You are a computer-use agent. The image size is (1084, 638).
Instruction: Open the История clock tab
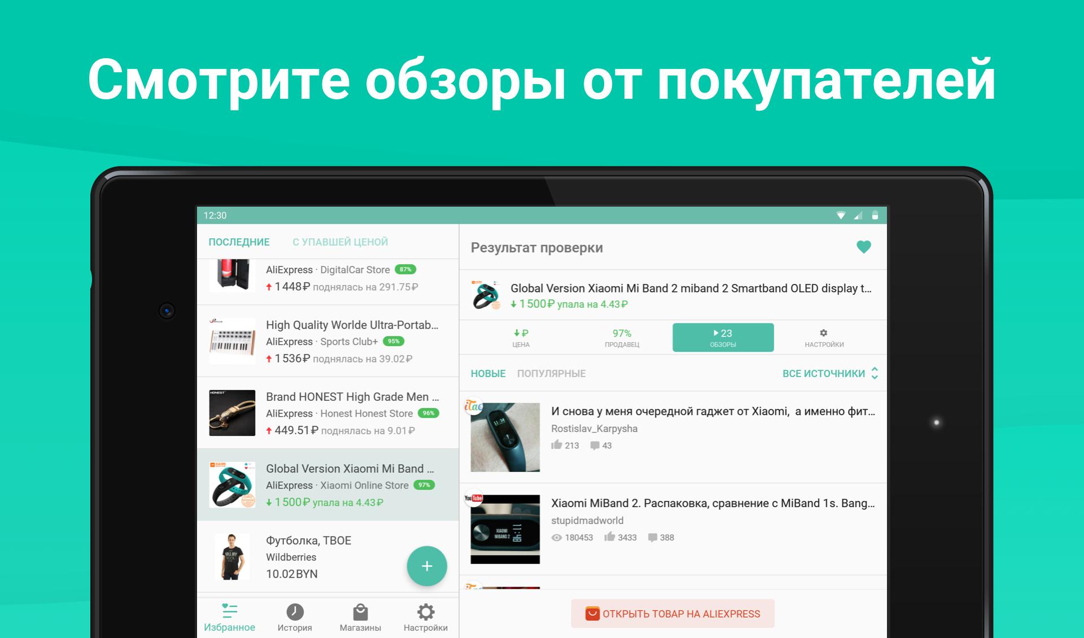click(x=295, y=618)
